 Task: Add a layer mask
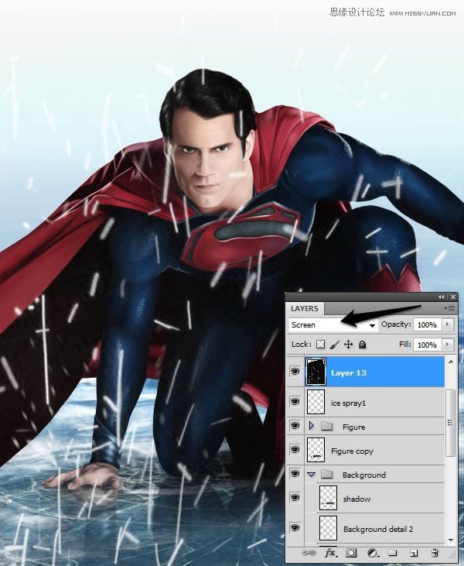pos(351,553)
